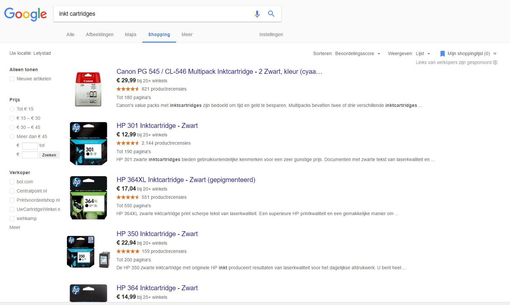Click the HP 301 product thumbnail
The width and height of the screenshot is (510, 305).
coord(89,143)
